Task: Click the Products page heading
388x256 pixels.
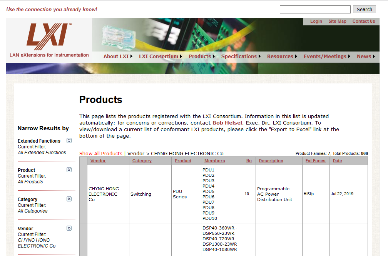Action: 100,100
